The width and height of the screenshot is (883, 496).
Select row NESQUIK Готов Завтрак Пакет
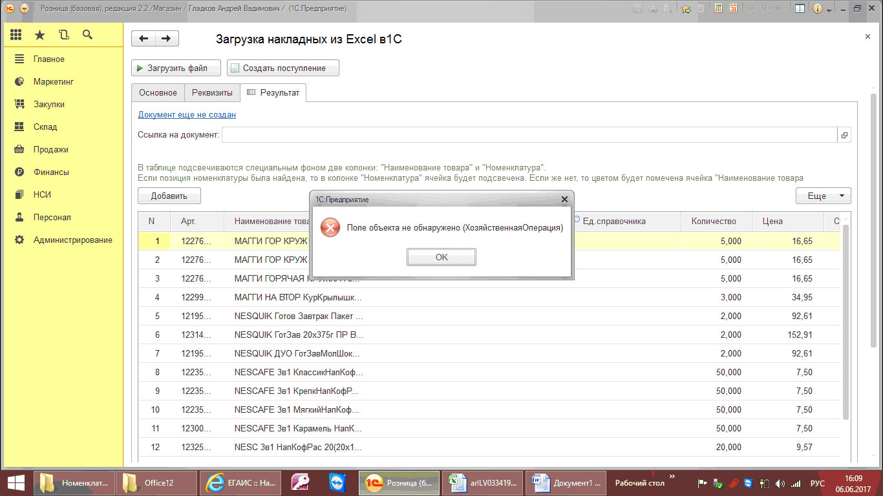(489, 316)
